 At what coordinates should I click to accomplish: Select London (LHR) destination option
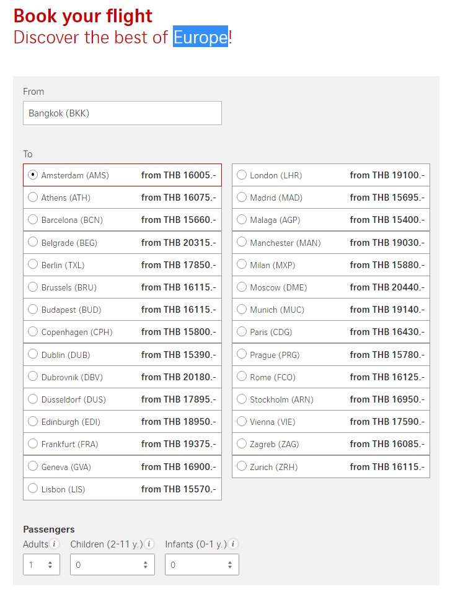tap(242, 175)
